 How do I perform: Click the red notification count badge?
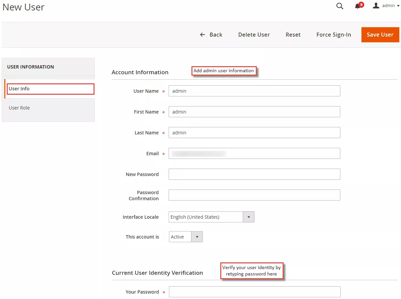click(x=361, y=5)
